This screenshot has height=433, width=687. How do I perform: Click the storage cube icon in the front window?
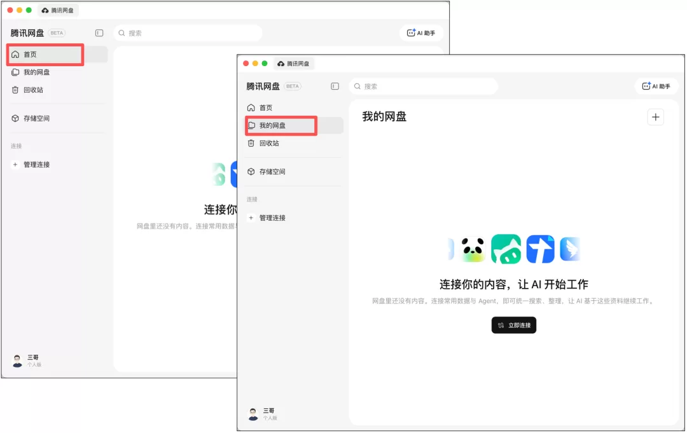click(251, 172)
